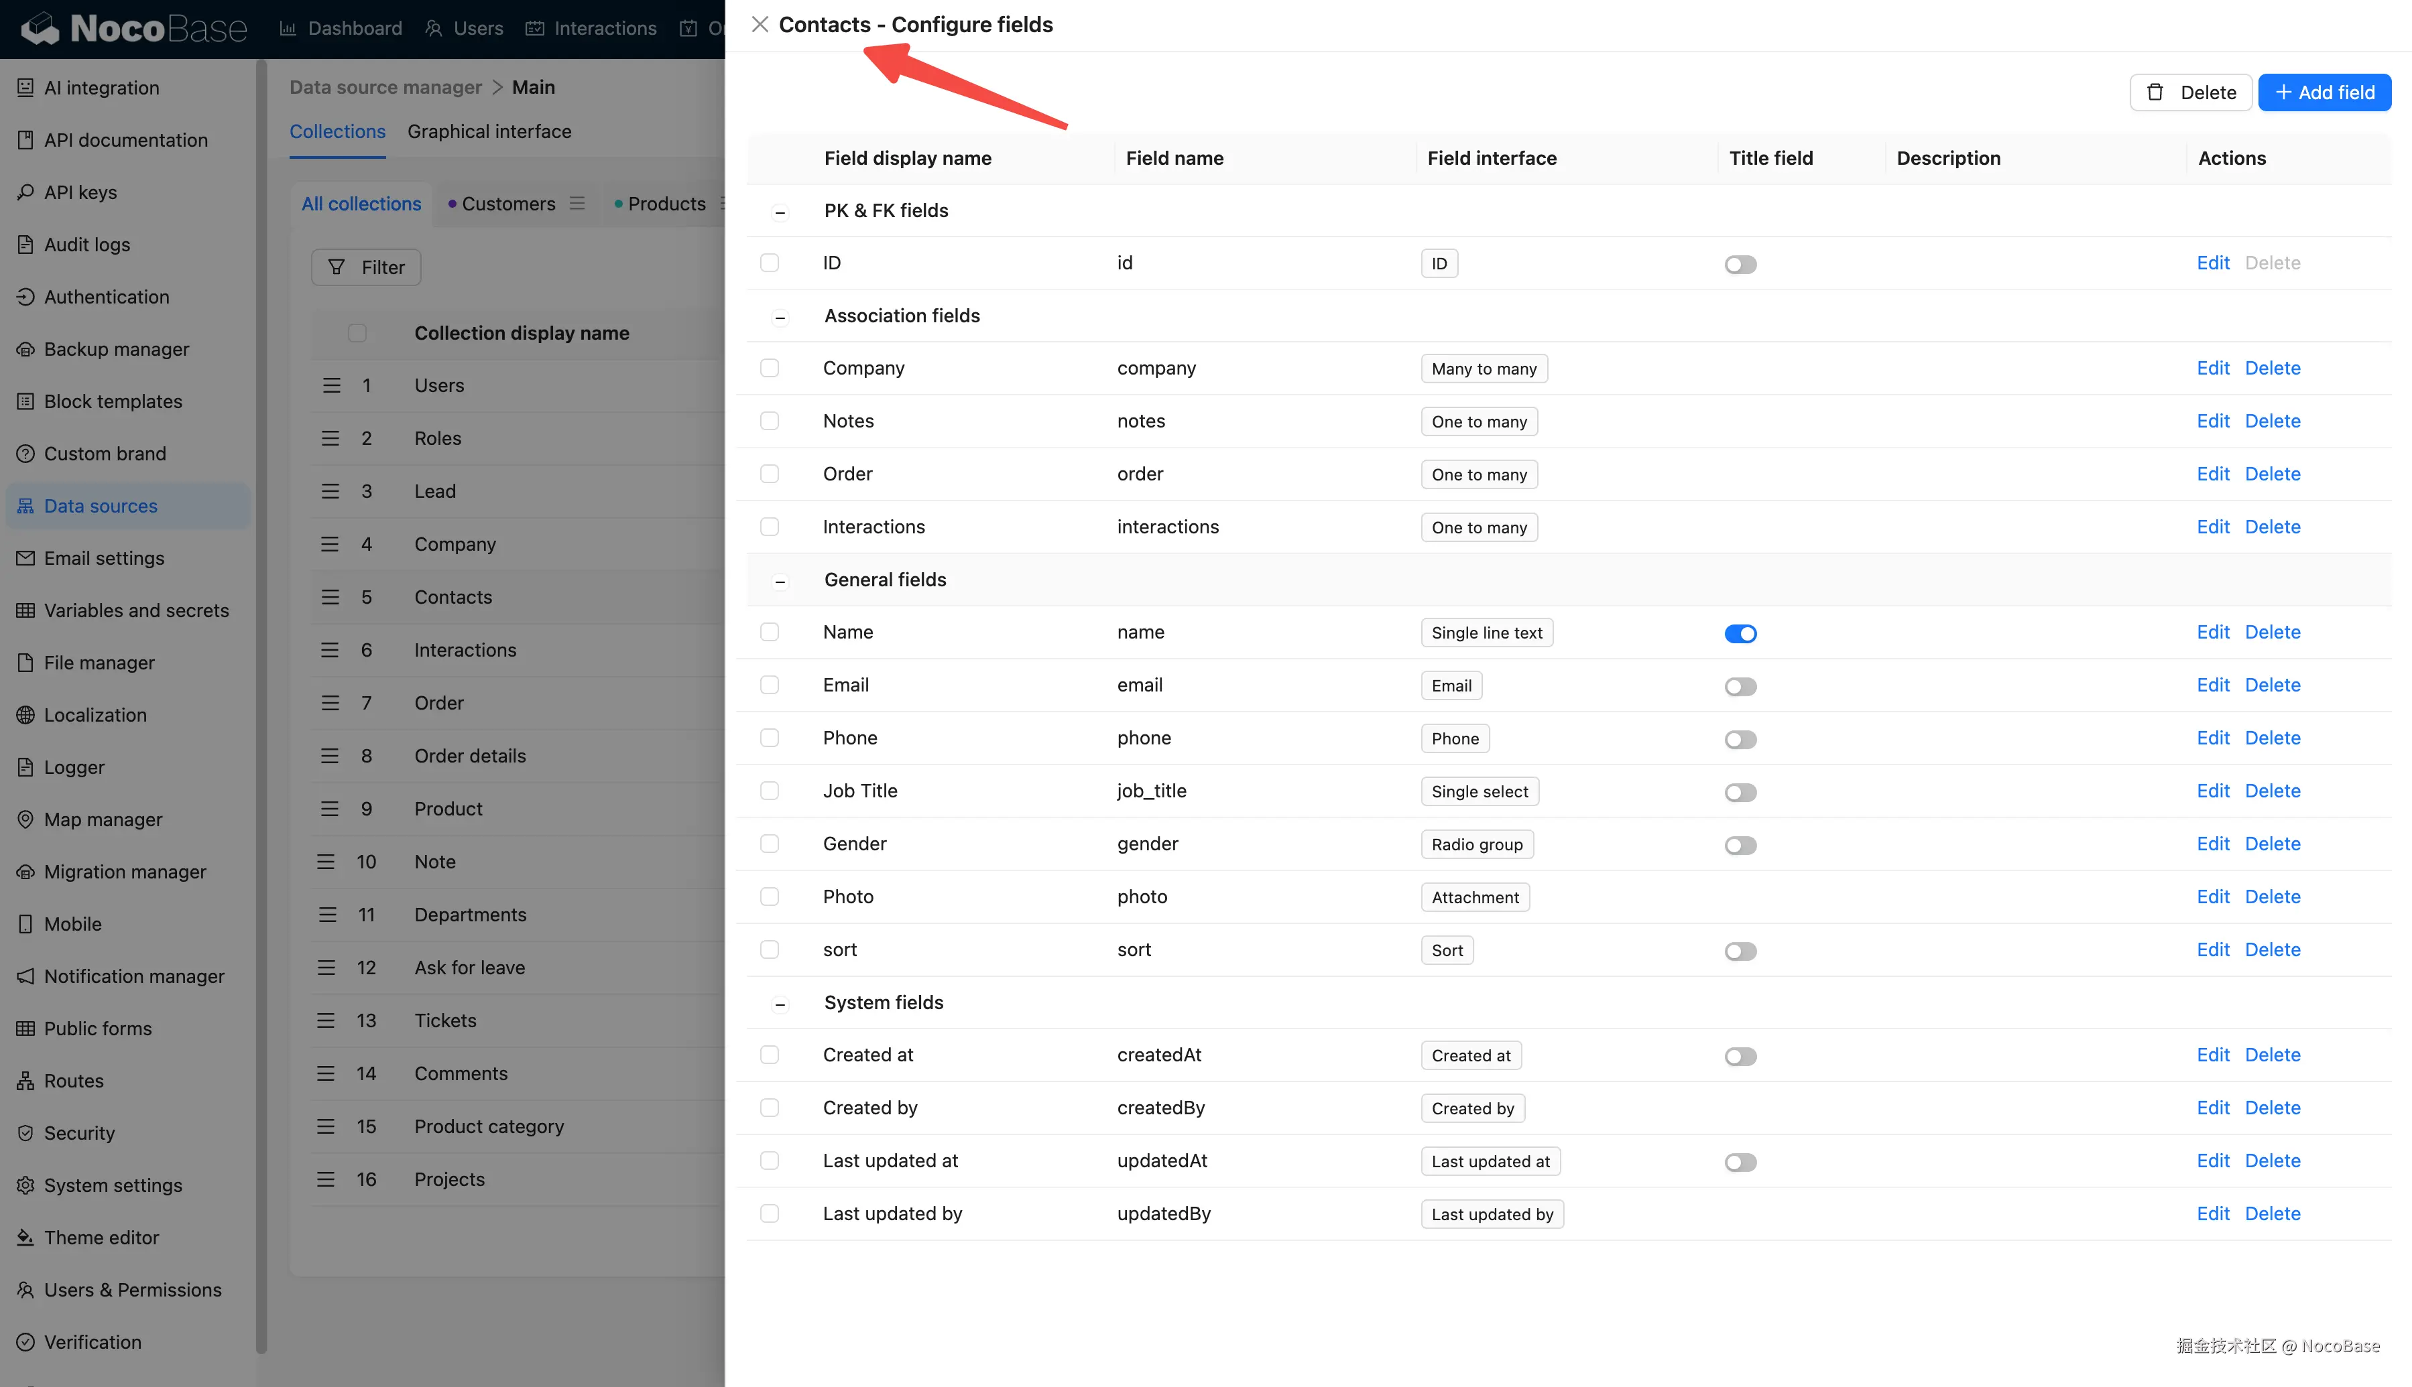
Task: Click the Variables and secrets icon
Action: point(25,610)
